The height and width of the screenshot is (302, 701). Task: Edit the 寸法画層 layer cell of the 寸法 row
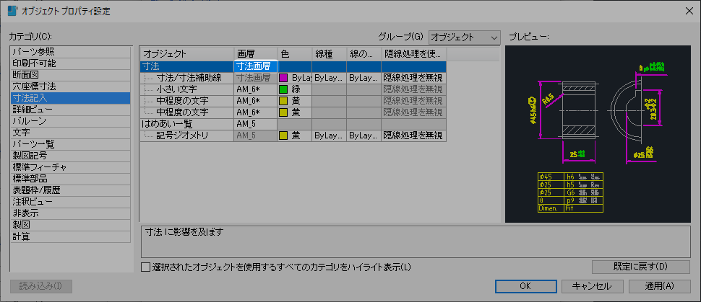coord(256,66)
